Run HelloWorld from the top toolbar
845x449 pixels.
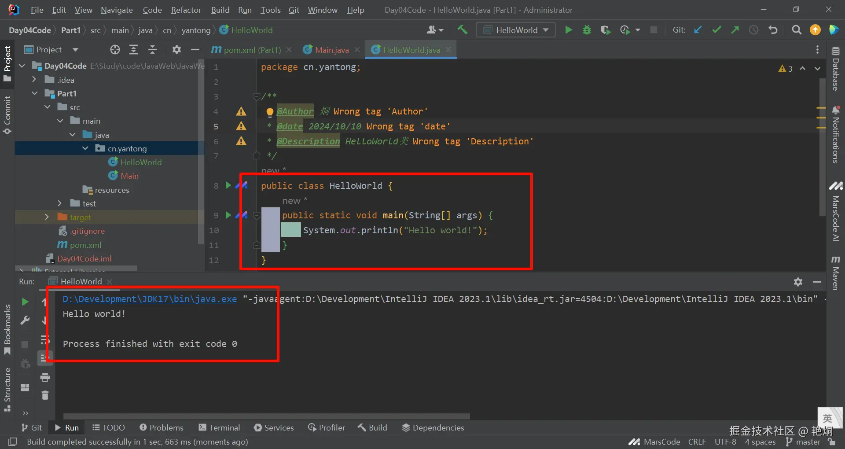tap(569, 30)
